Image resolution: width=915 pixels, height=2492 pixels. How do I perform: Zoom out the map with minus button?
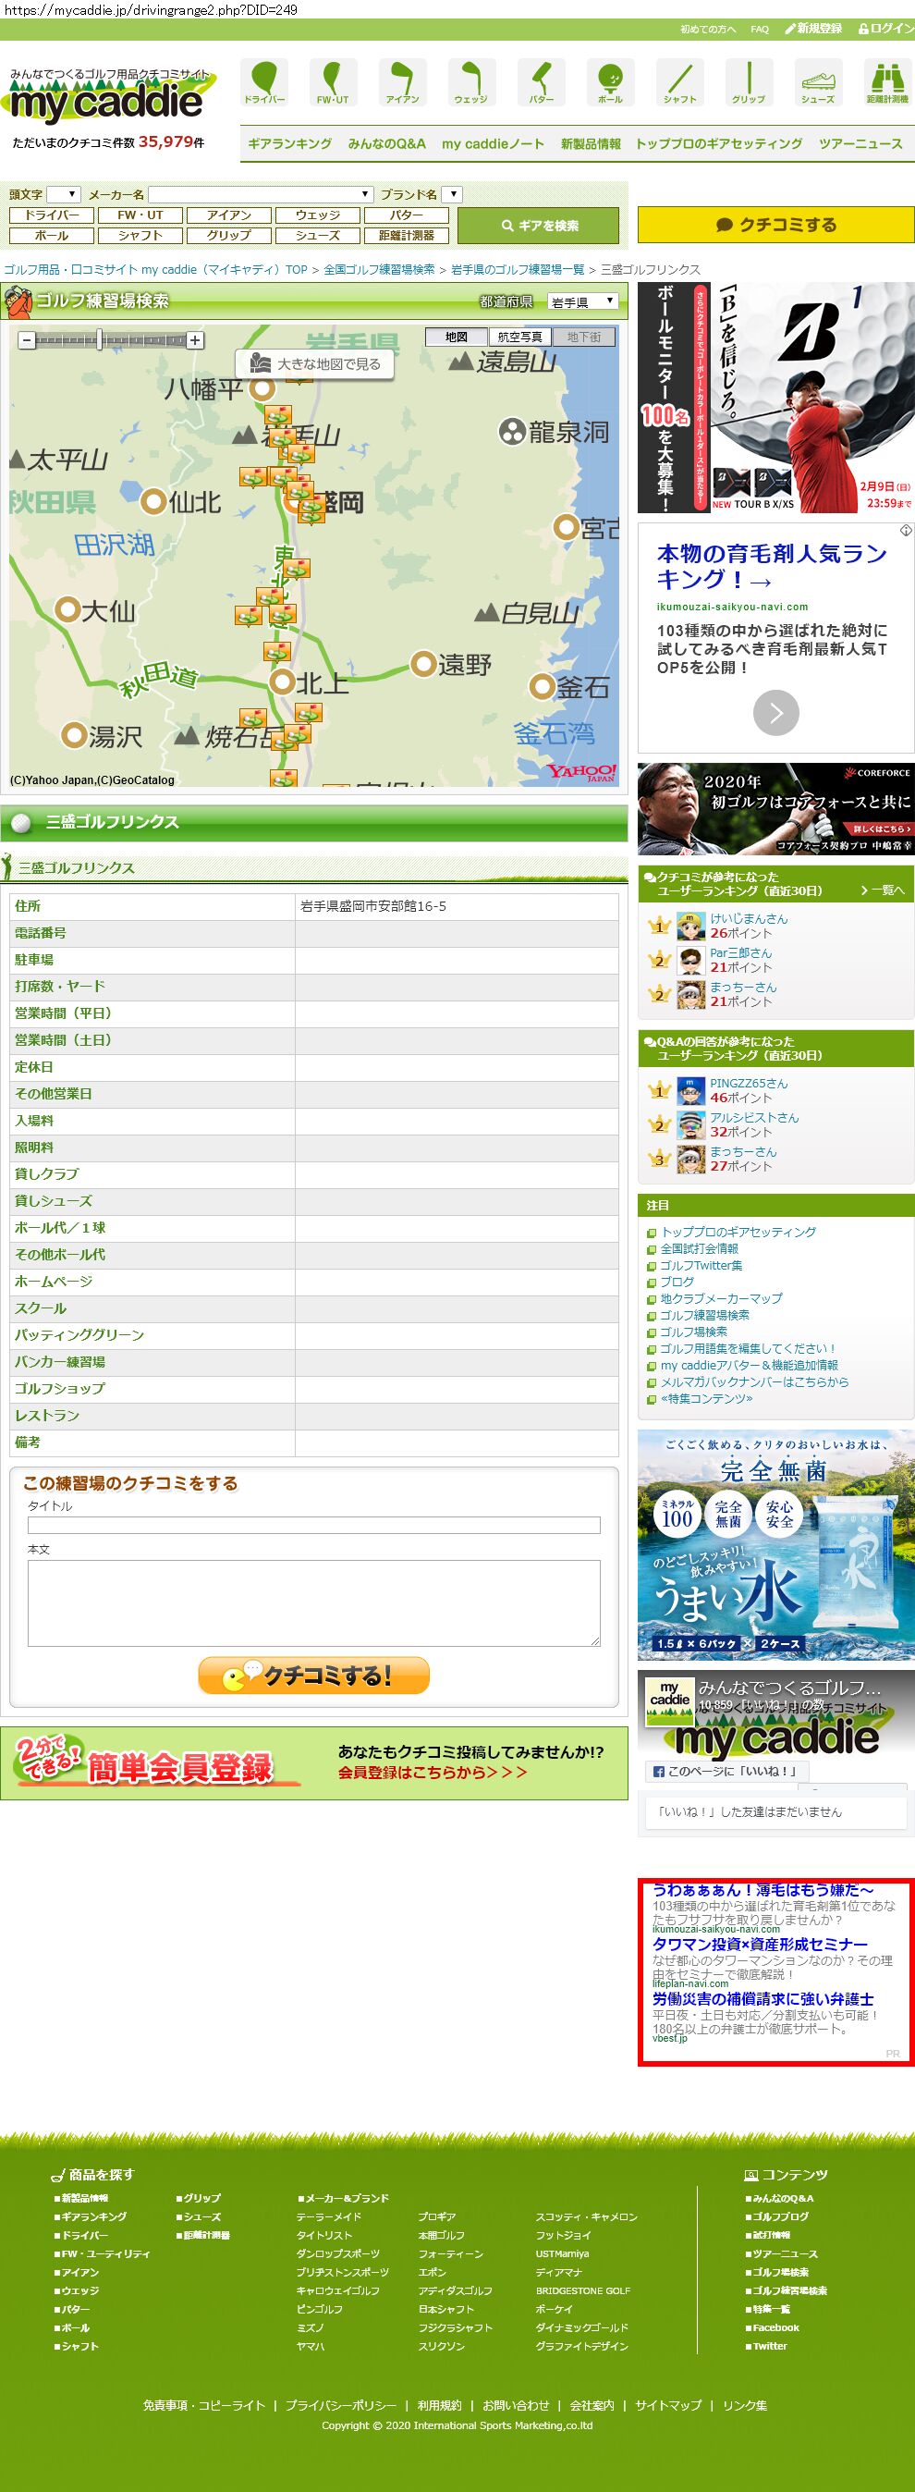27,340
